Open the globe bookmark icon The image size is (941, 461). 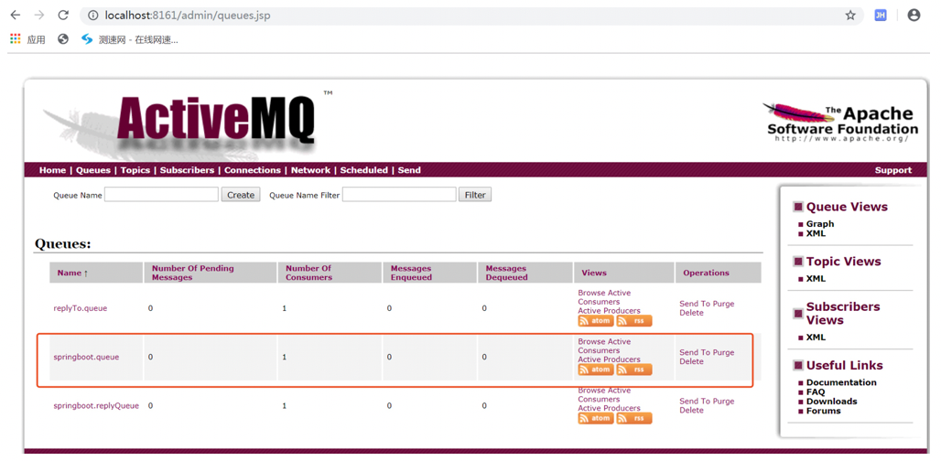coord(63,39)
